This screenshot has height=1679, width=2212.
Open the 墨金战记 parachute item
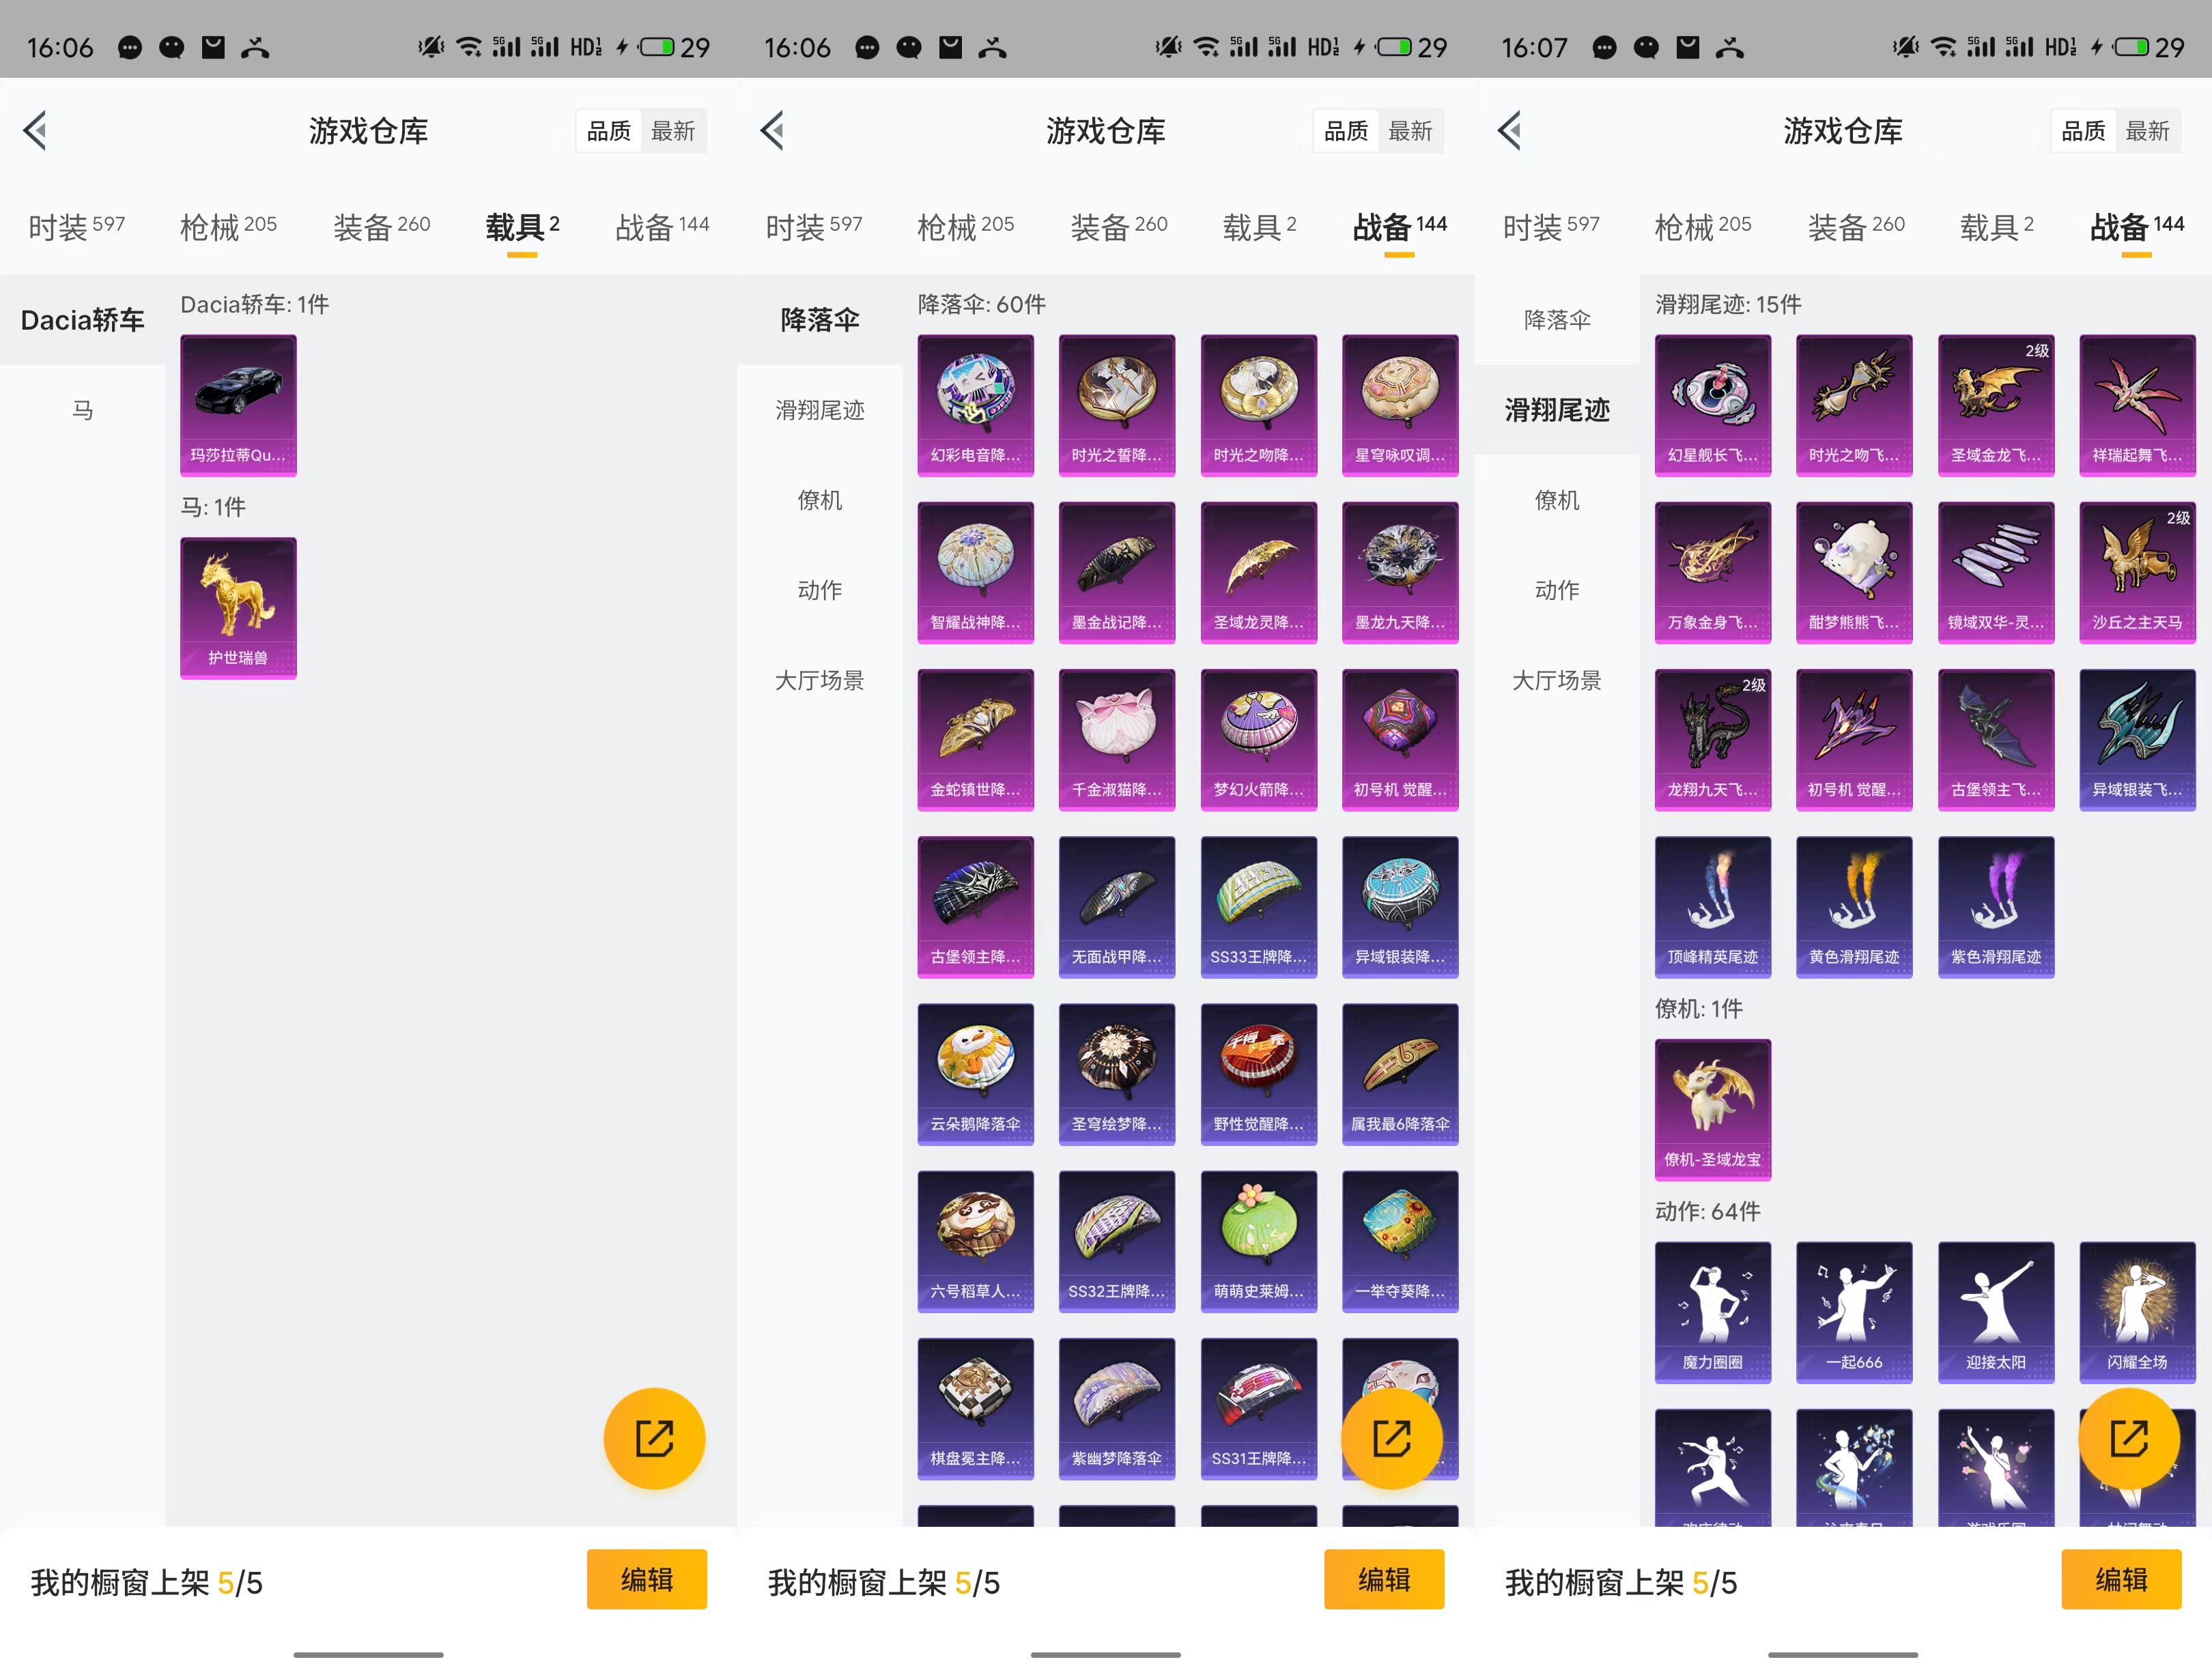[1117, 572]
